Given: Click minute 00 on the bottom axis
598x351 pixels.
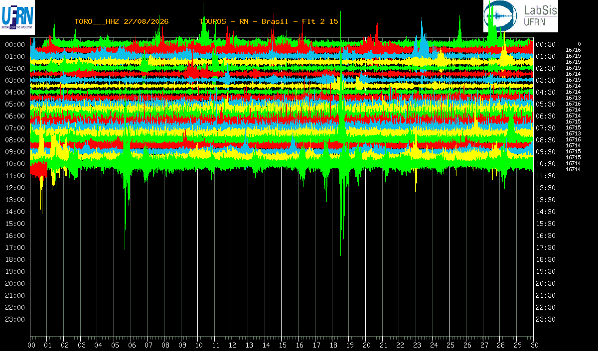Looking at the screenshot, I should [31, 345].
